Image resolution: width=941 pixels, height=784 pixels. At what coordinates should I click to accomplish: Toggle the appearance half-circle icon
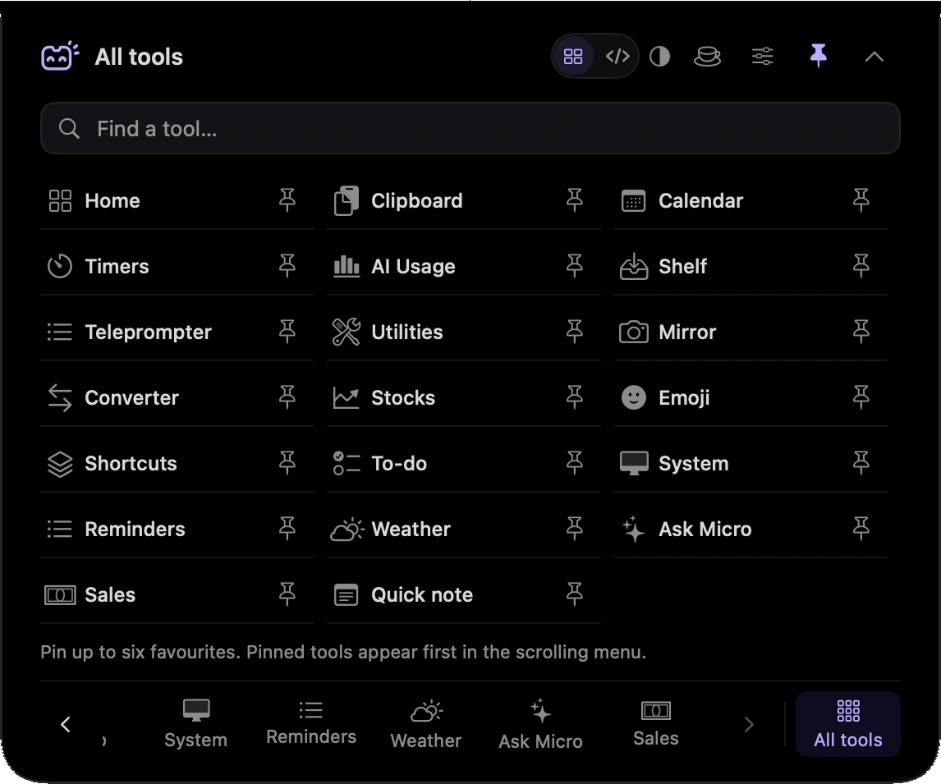point(659,57)
